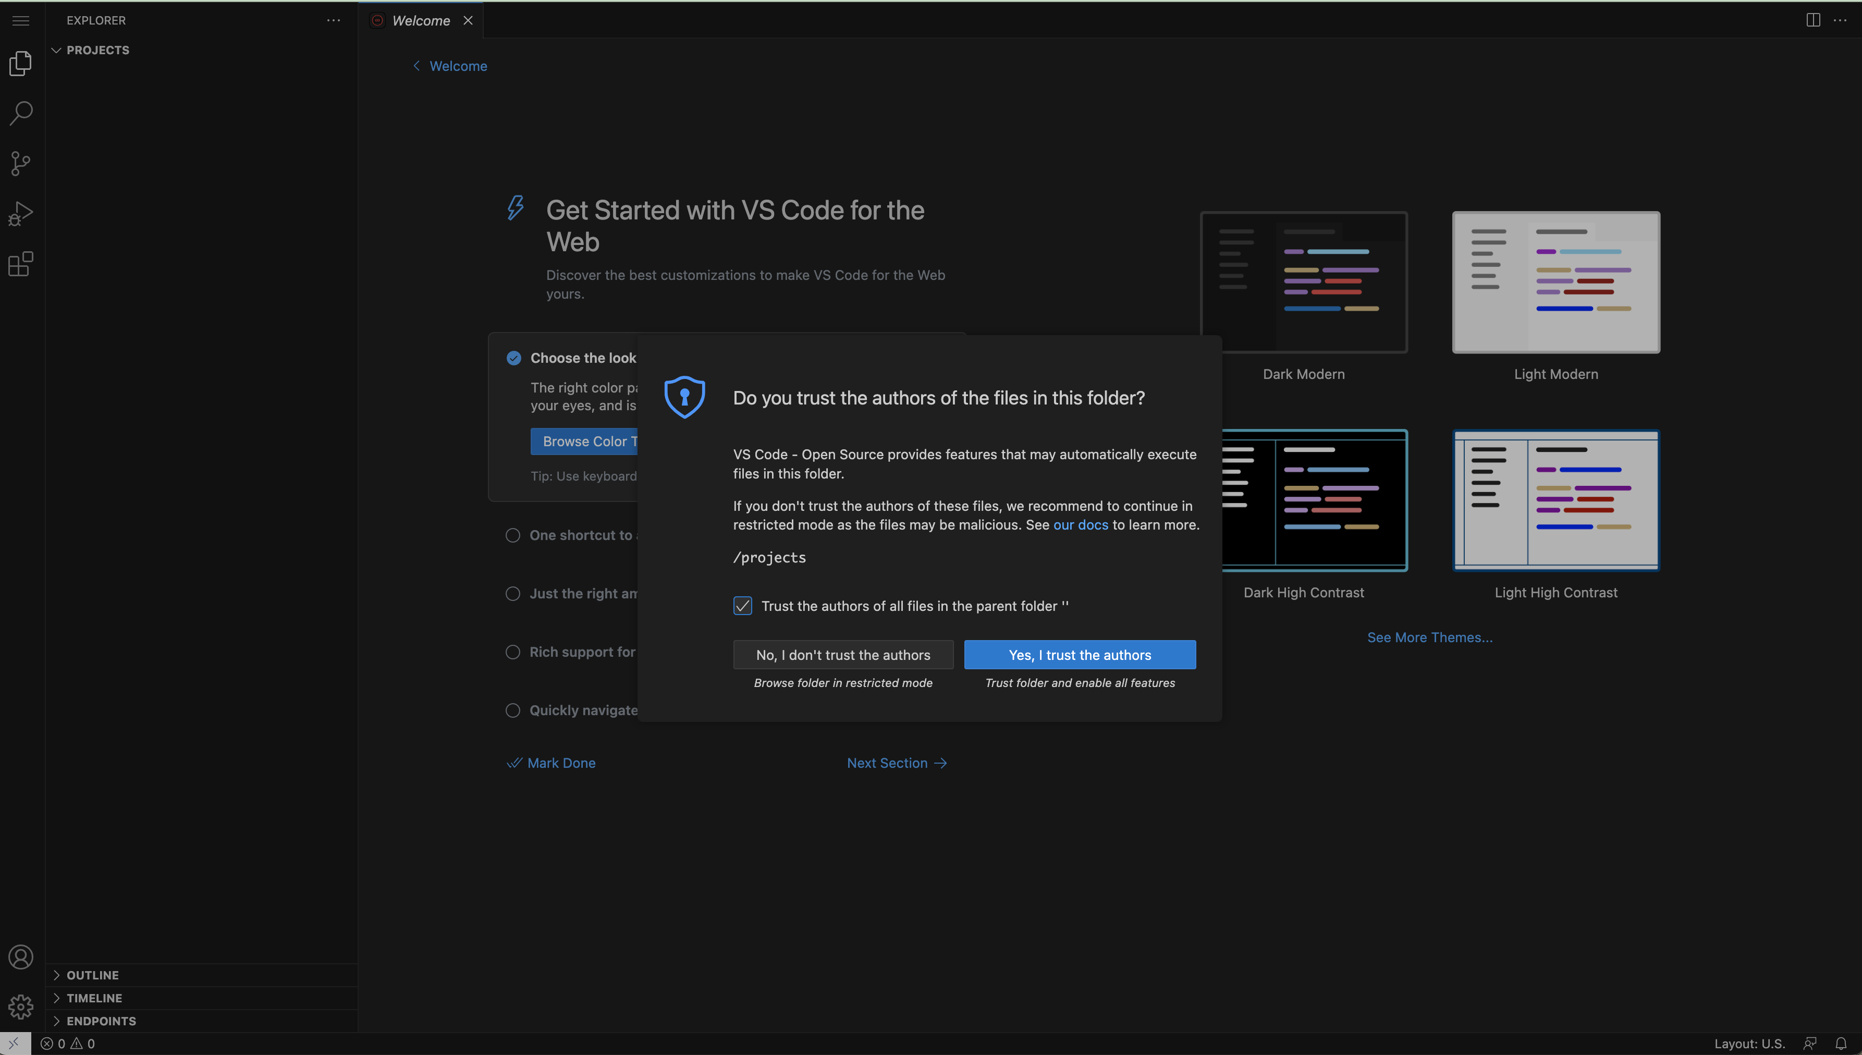
Task: Select the 'One shortcut to' checklist circle
Action: click(513, 535)
